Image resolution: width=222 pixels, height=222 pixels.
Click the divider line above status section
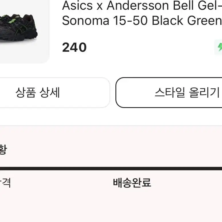pos(111,125)
